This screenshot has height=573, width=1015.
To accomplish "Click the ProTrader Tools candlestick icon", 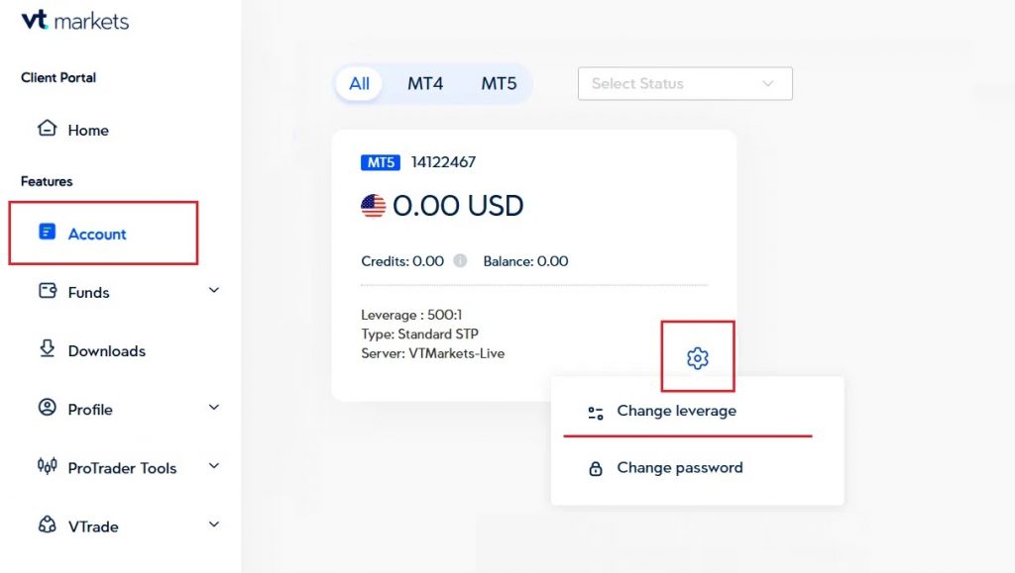I will [48, 465].
